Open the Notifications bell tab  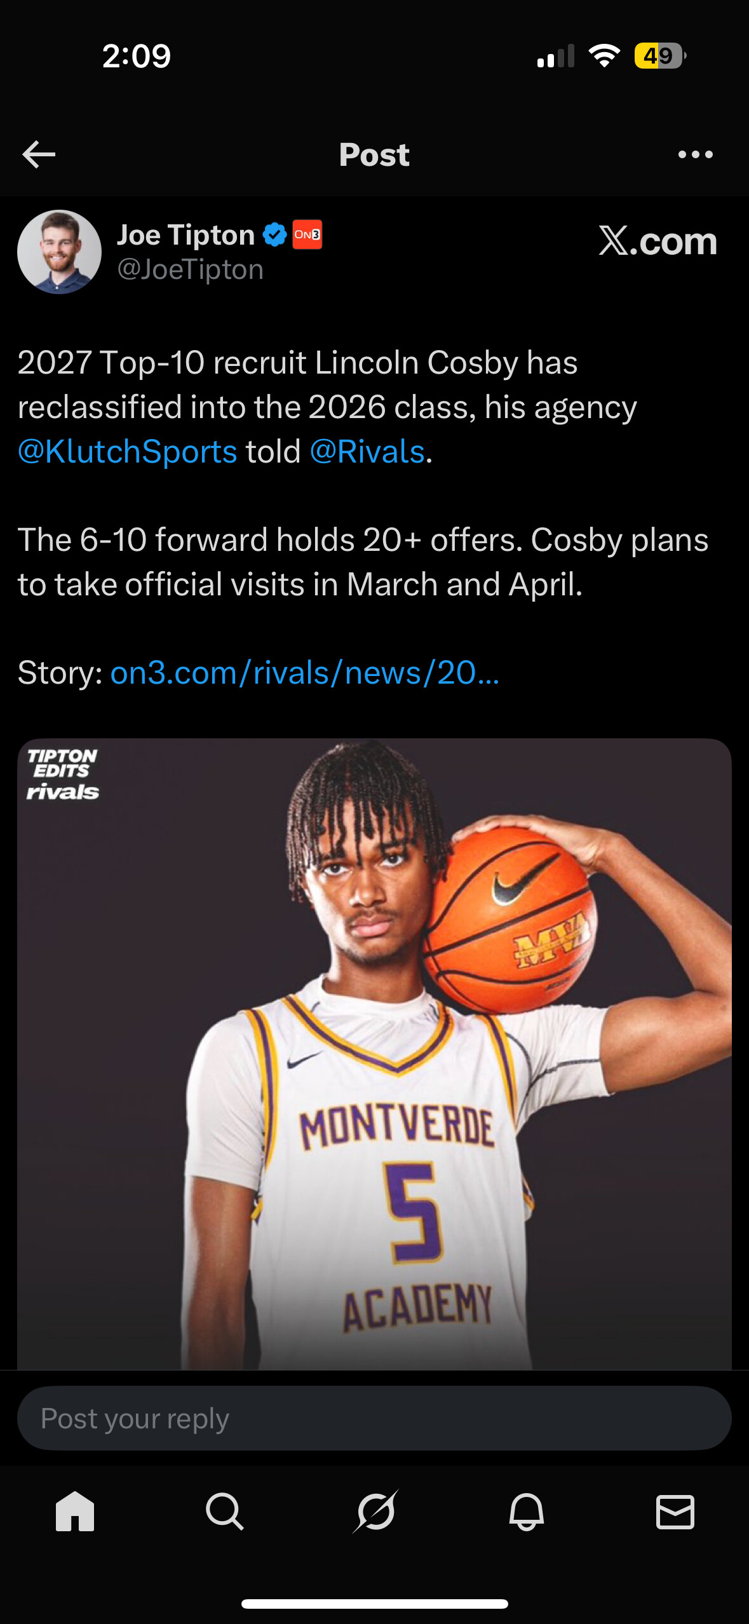pyautogui.click(x=526, y=1511)
